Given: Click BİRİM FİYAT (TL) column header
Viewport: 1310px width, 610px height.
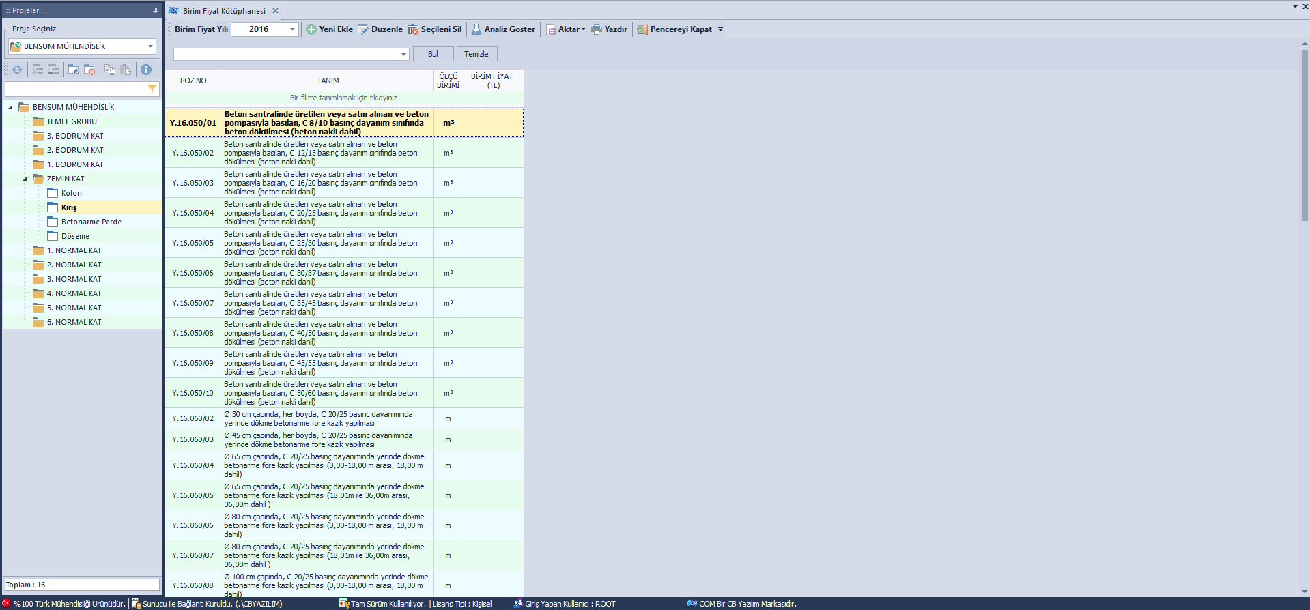Looking at the screenshot, I should pyautogui.click(x=493, y=81).
